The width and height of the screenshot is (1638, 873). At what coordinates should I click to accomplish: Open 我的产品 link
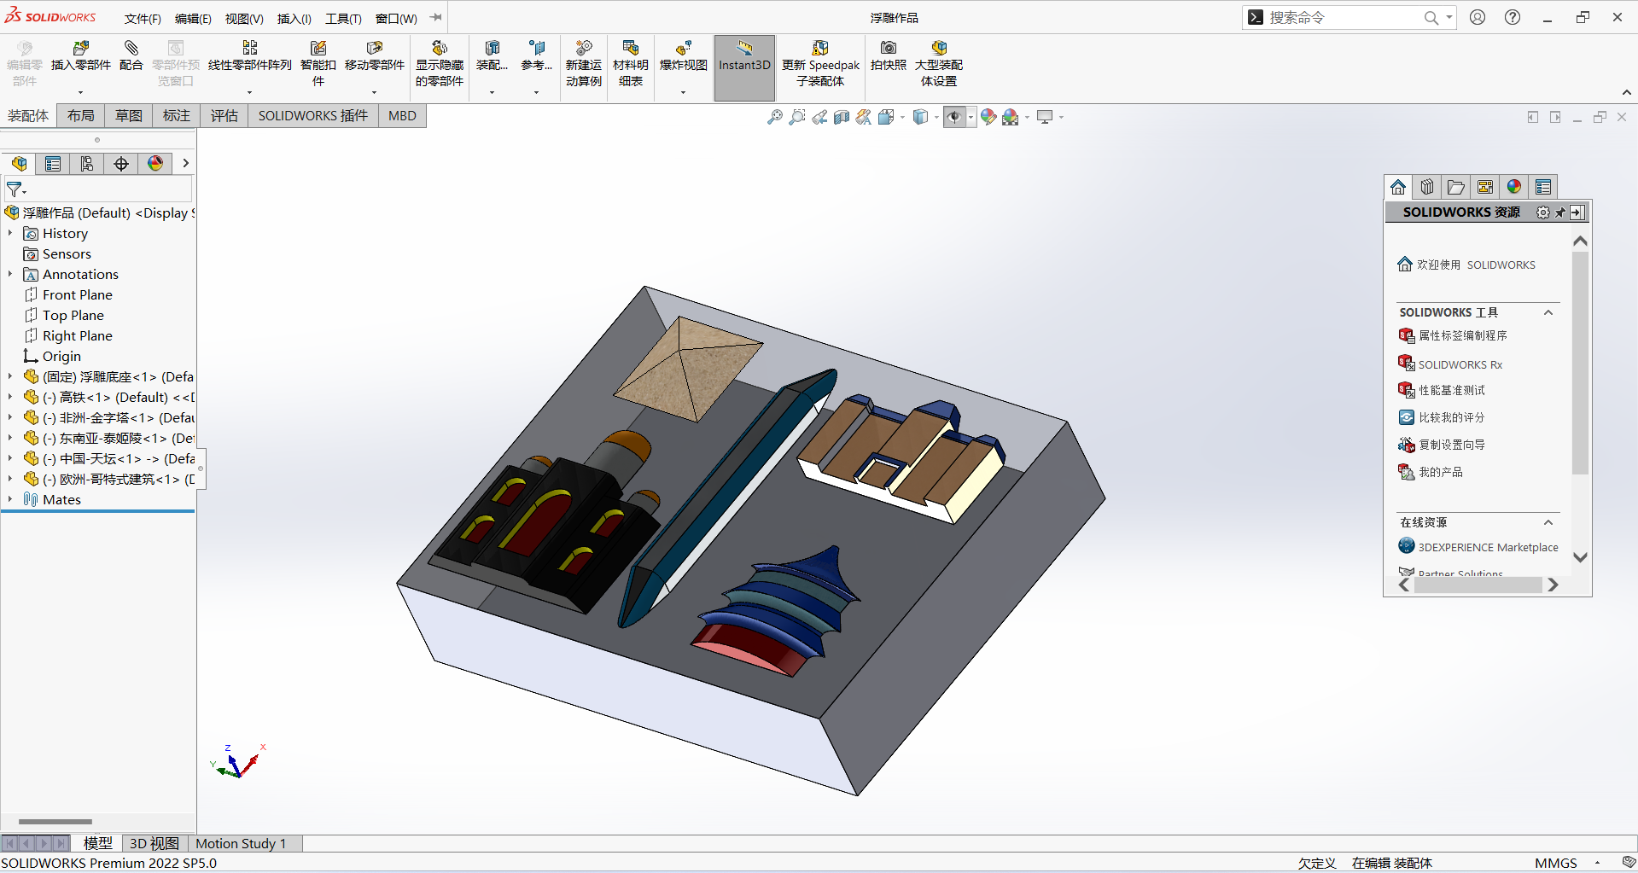1431,472
